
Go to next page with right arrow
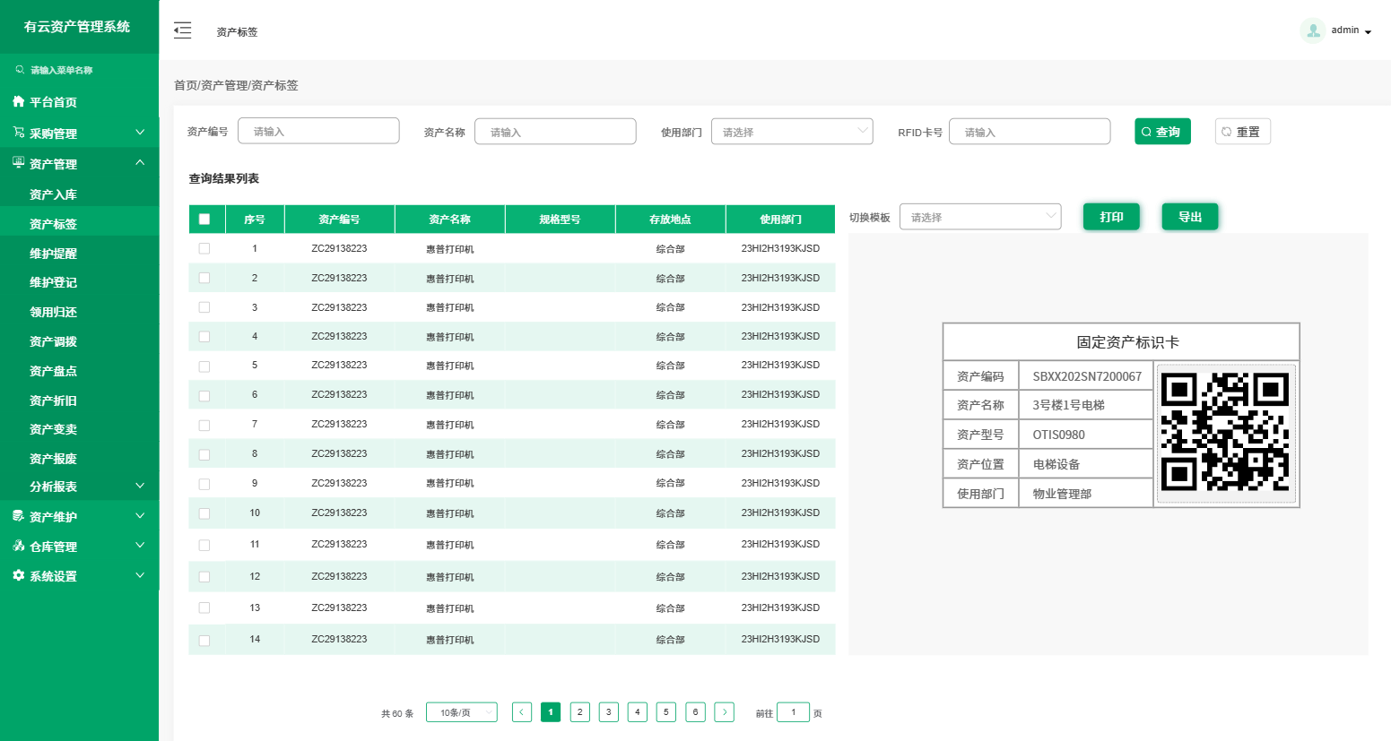click(725, 712)
